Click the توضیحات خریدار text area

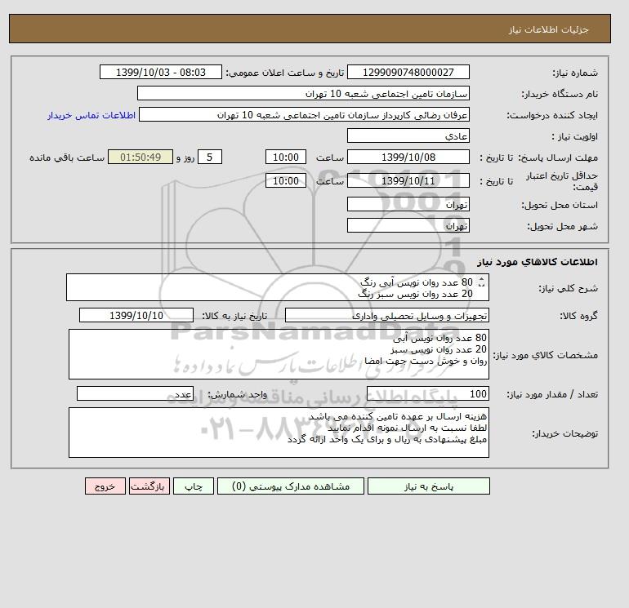[279, 433]
